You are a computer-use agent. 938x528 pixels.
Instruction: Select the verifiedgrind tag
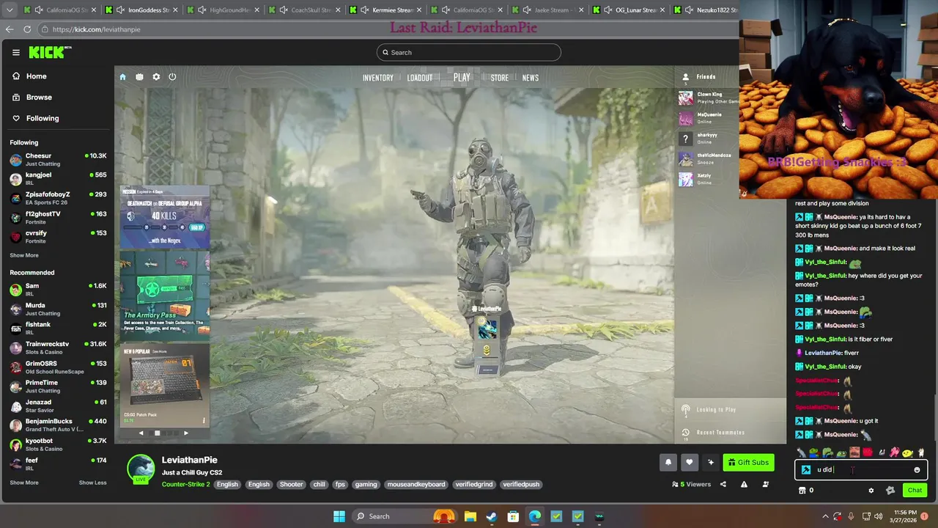pyautogui.click(x=474, y=485)
